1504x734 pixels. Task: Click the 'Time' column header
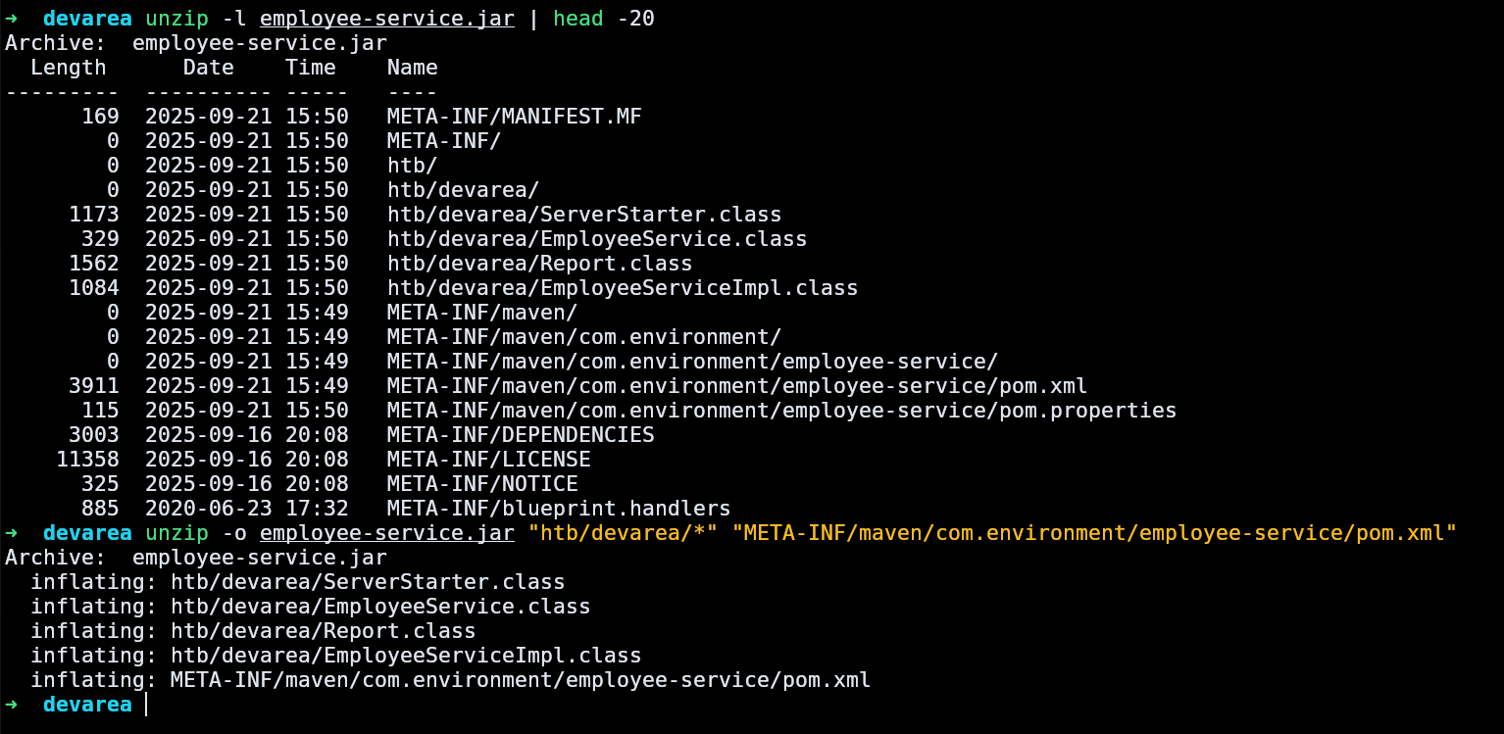311,68
